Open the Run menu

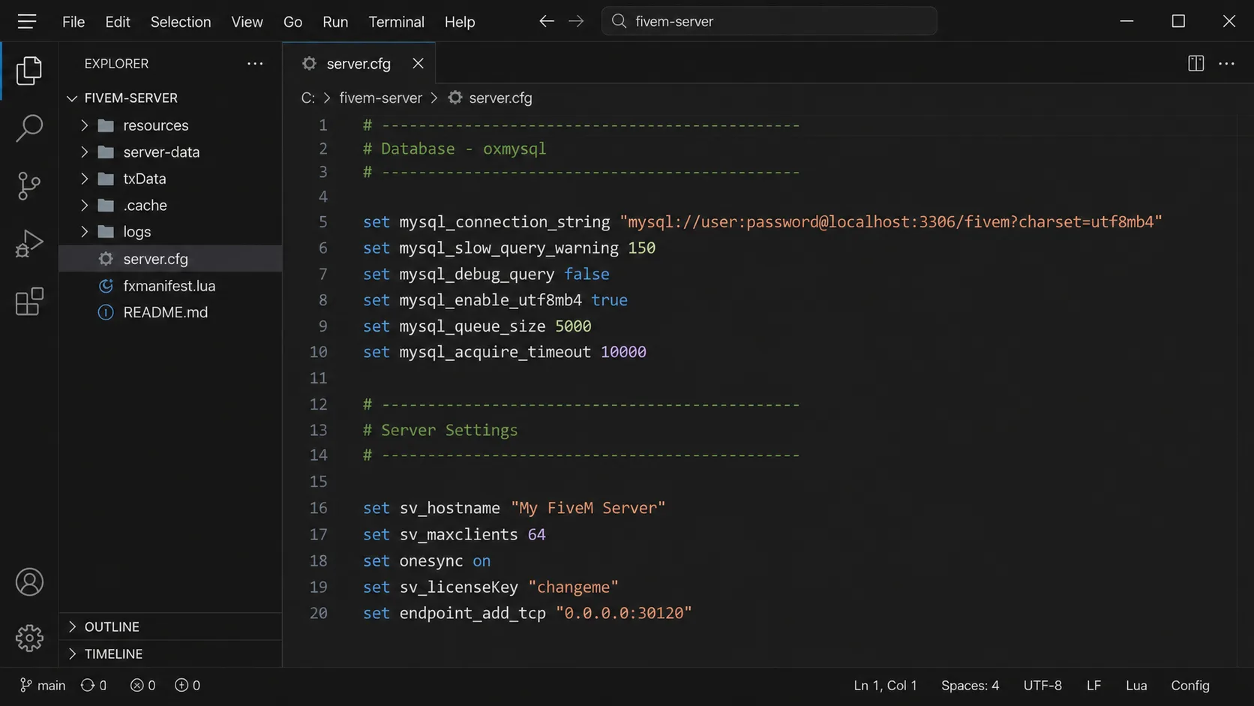(335, 22)
